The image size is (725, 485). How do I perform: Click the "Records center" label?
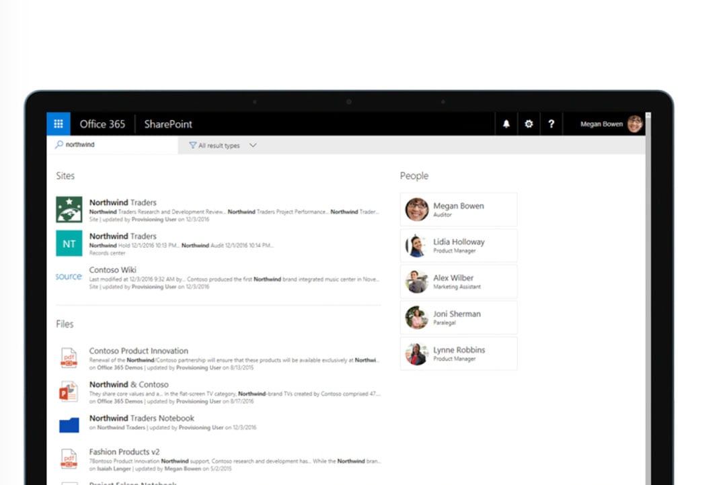(108, 253)
